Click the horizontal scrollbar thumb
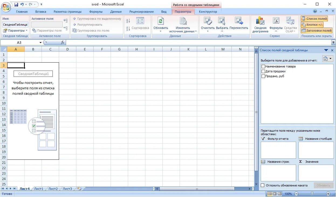Image resolution: width=336 pixels, height=197 pixels. coord(197,189)
